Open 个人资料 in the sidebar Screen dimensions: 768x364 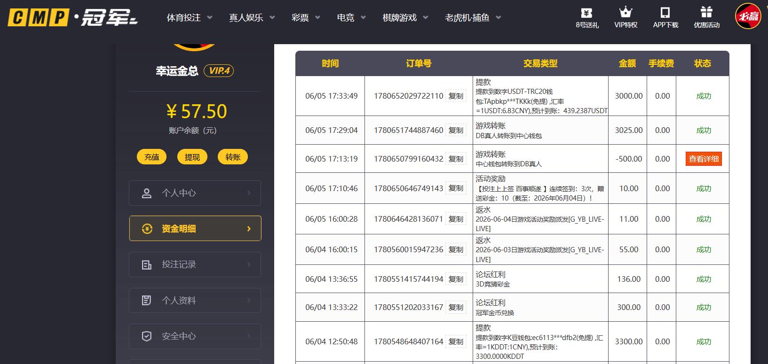[195, 301]
